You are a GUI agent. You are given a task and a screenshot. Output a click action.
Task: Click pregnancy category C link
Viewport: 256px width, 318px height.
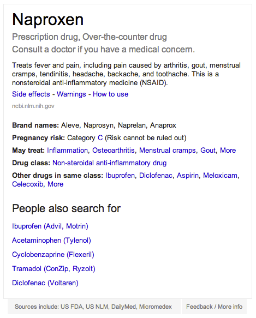[x=100, y=137]
